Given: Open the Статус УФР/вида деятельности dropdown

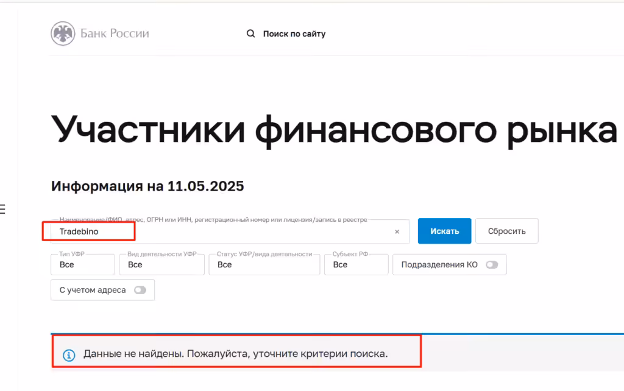Looking at the screenshot, I should (264, 264).
